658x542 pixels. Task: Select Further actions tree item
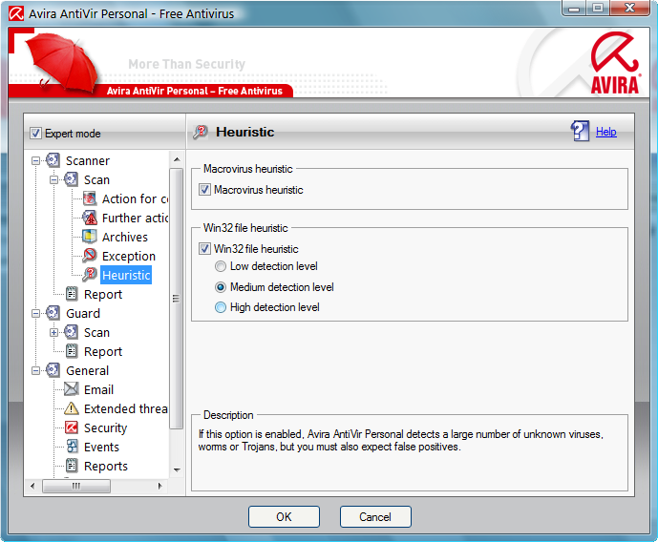(x=135, y=218)
